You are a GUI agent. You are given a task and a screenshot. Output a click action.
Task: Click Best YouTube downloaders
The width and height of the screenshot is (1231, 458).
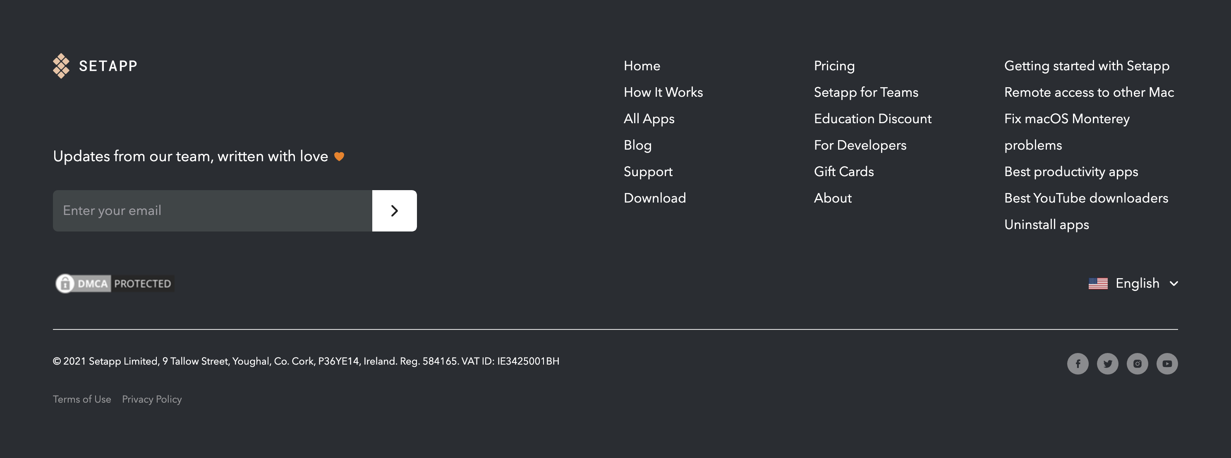click(x=1086, y=198)
